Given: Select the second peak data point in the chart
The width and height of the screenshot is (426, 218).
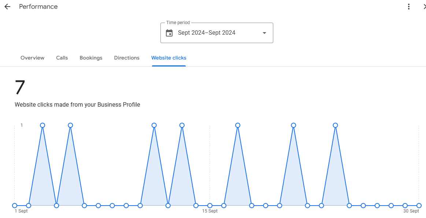Looking at the screenshot, I should pyautogui.click(x=70, y=125).
